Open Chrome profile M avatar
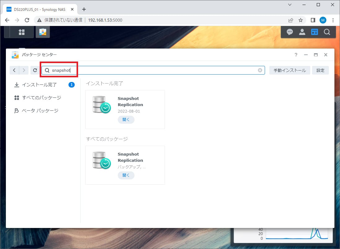The image size is (340, 249). tap(323, 20)
